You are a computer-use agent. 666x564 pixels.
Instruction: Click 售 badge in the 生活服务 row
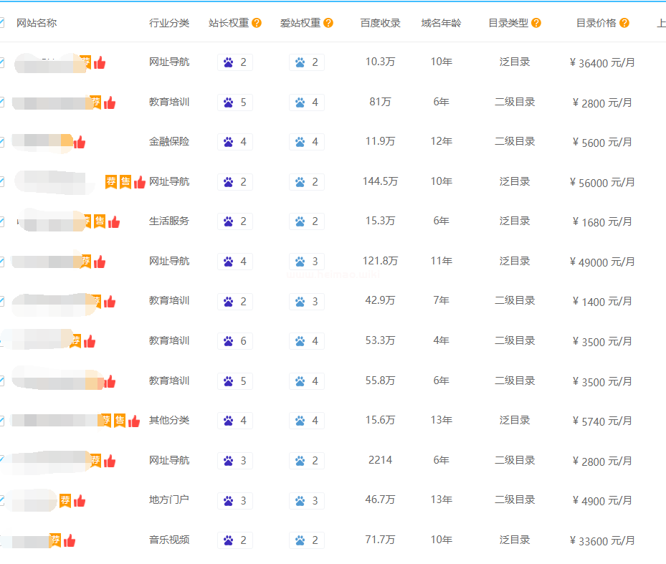point(100,221)
